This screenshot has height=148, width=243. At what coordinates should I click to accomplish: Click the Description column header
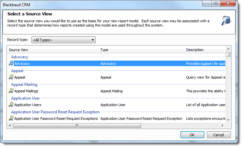pyautogui.click(x=205, y=50)
